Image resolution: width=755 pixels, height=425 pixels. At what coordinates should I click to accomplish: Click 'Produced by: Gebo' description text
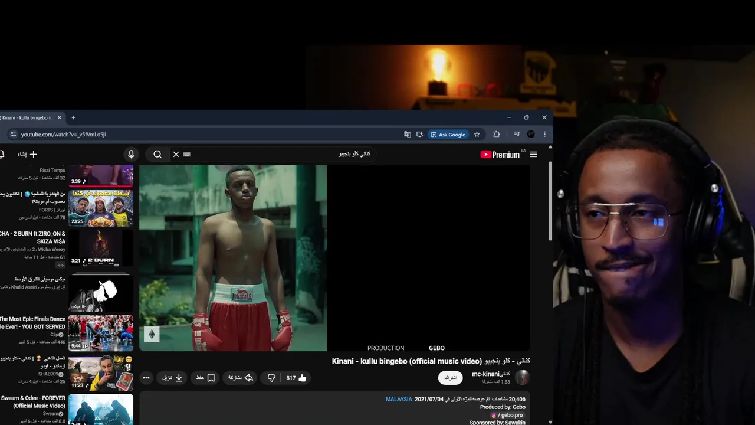coord(503,407)
